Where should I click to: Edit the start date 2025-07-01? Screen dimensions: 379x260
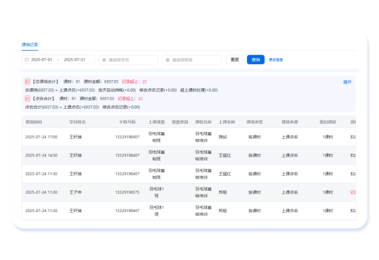[42, 60]
